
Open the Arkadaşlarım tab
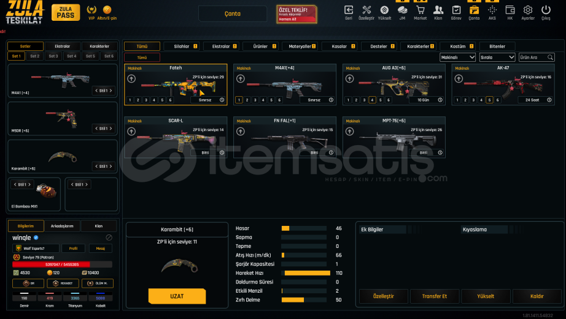click(x=62, y=226)
